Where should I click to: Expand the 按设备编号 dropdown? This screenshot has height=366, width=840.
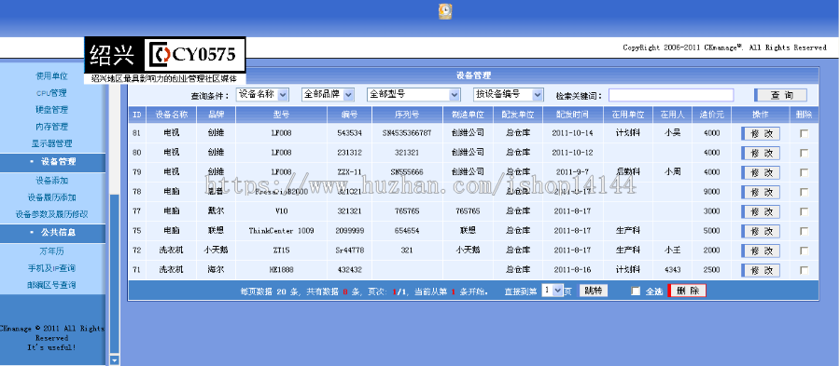click(x=509, y=95)
